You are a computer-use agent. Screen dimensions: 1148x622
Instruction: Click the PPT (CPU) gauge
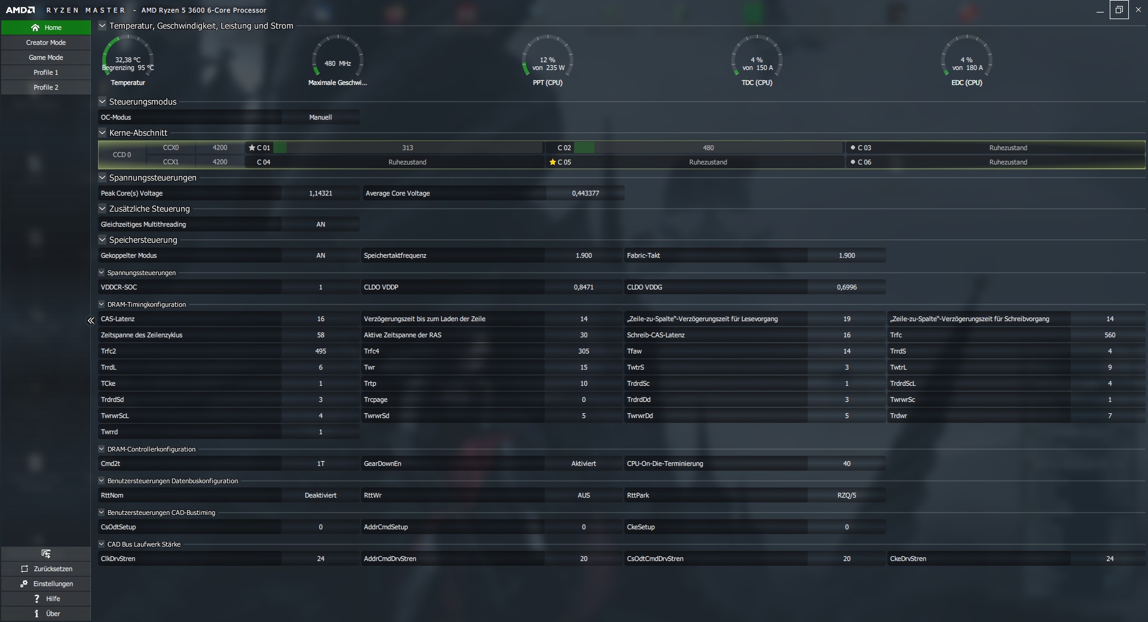(548, 60)
